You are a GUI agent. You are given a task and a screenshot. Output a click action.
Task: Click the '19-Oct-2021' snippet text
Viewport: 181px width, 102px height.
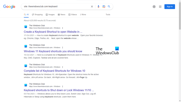tap(29, 55)
